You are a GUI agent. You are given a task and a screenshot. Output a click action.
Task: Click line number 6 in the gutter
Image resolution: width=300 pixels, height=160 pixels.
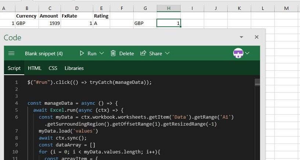17,117
